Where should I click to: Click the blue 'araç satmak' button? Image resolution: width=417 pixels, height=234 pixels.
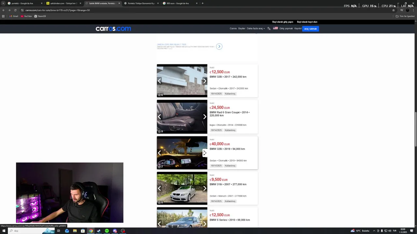point(310,29)
